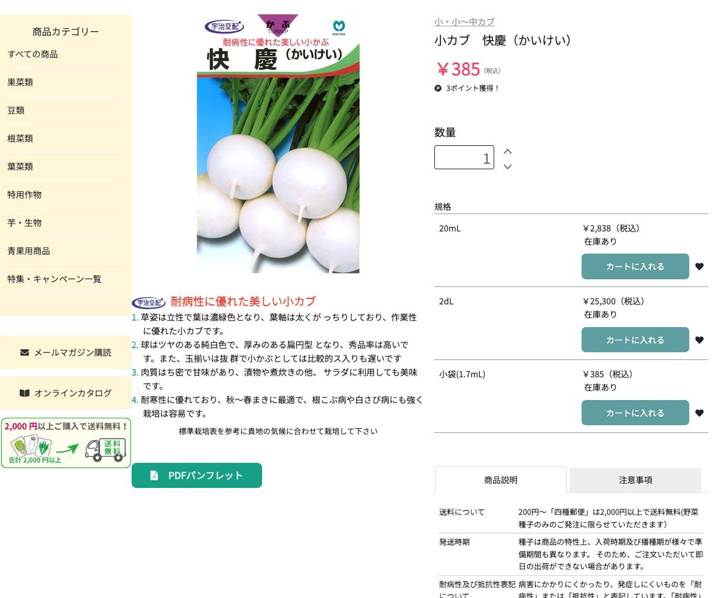Toggle the wishlist heart for the 2dL size
718x598 pixels.
pos(699,340)
